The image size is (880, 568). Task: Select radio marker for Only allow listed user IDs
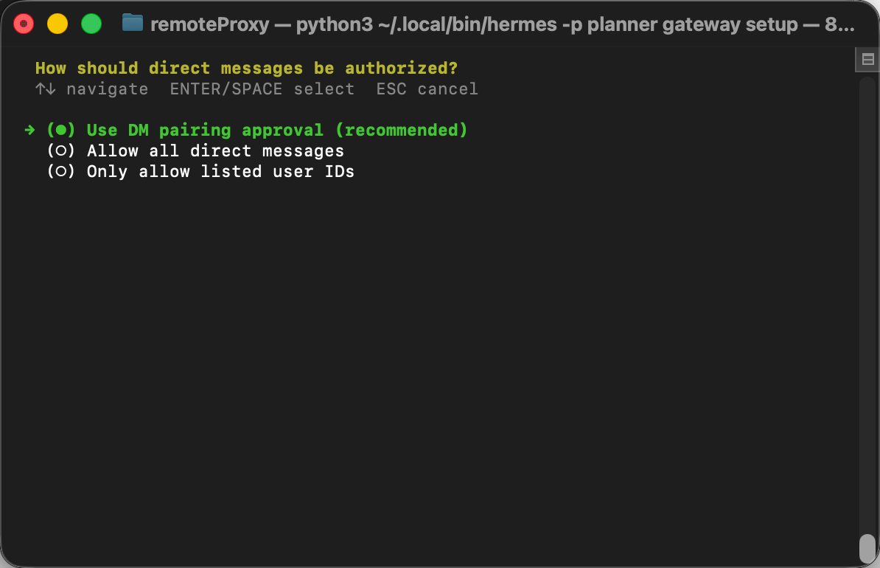[60, 171]
